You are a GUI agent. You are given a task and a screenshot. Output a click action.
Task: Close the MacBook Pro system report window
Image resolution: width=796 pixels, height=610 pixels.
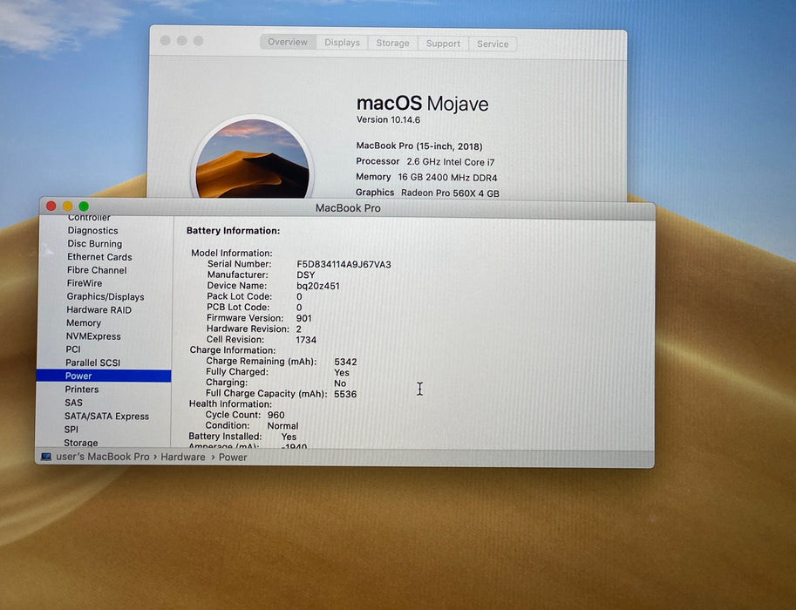coord(51,206)
